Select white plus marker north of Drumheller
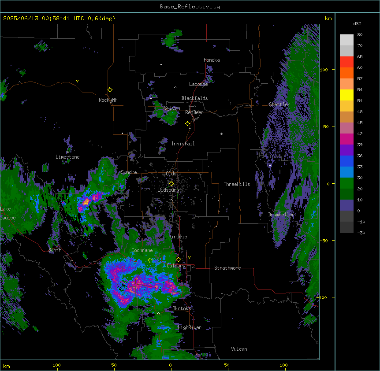The height and width of the screenshot is (371, 380). (270, 165)
